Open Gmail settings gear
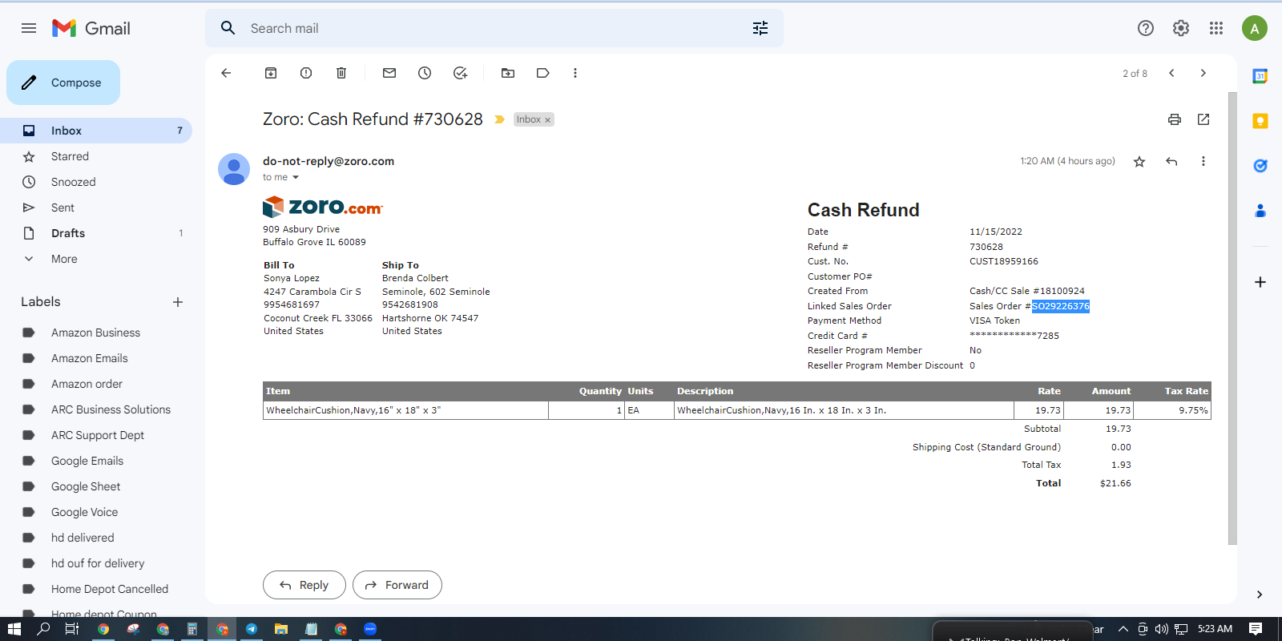1282x641 pixels. pyautogui.click(x=1181, y=28)
